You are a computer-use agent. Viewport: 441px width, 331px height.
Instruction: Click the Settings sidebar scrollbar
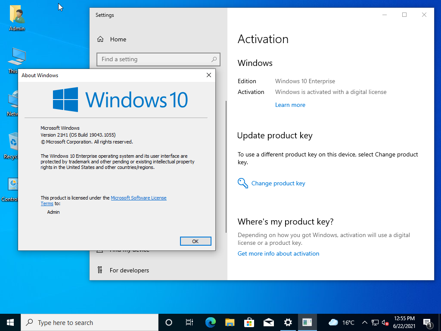point(226,167)
